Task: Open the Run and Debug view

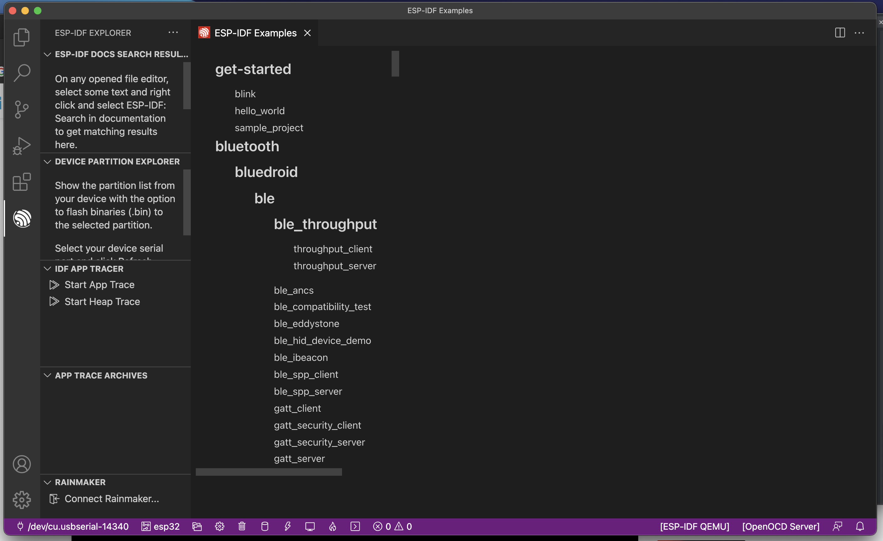Action: tap(22, 146)
